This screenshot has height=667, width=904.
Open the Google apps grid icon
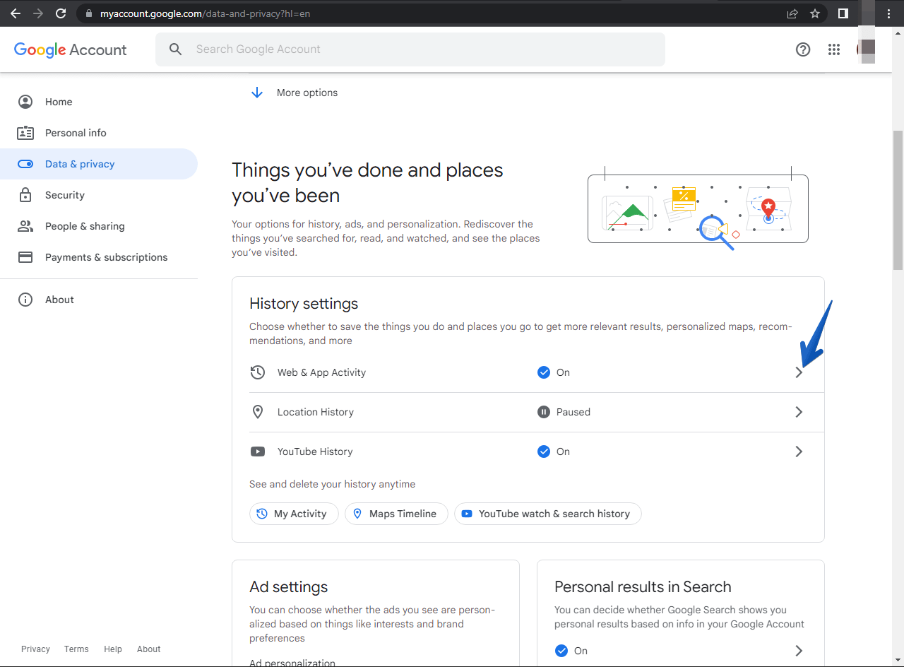pyautogui.click(x=834, y=49)
